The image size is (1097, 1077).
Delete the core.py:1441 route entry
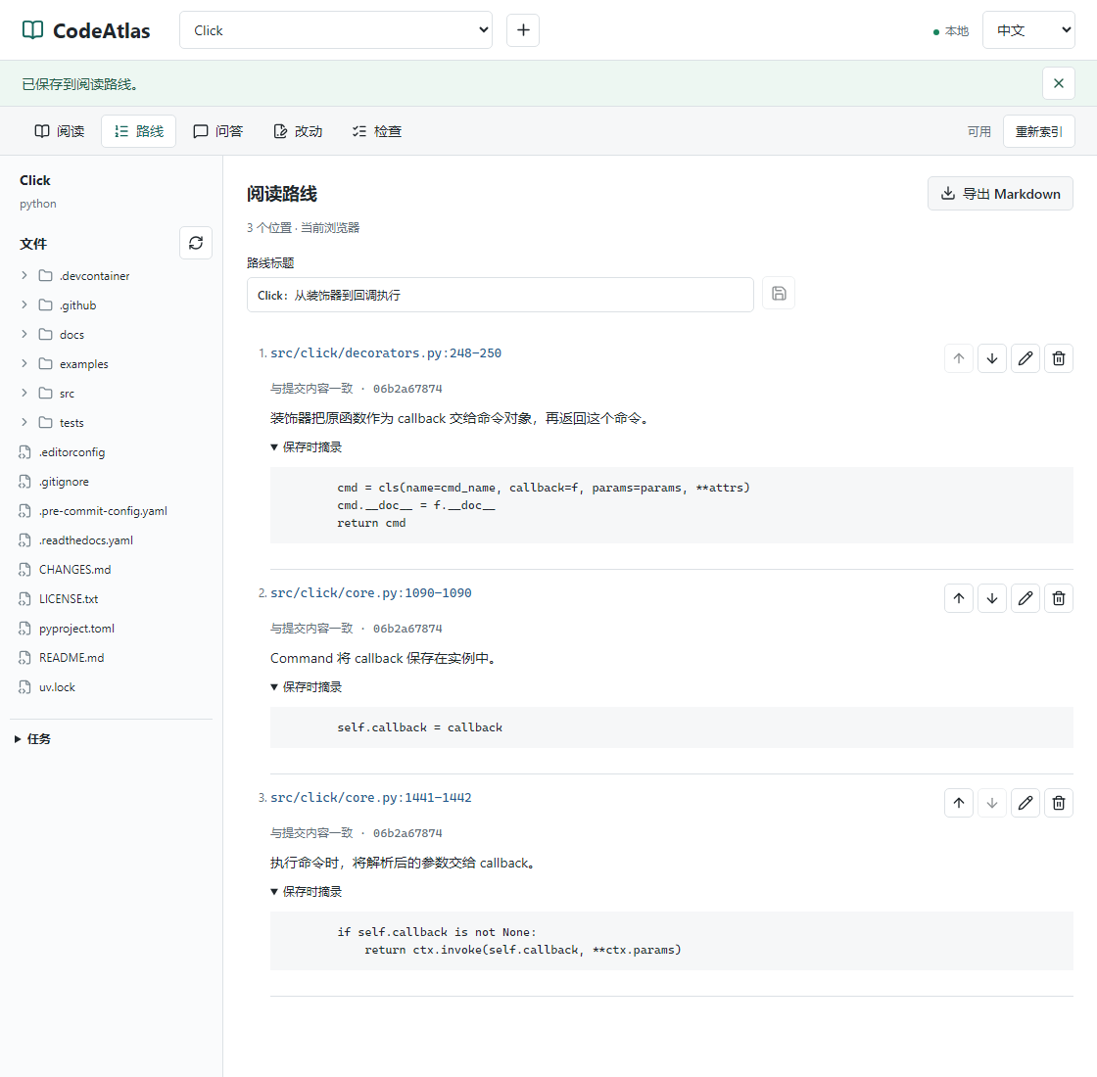point(1059,803)
